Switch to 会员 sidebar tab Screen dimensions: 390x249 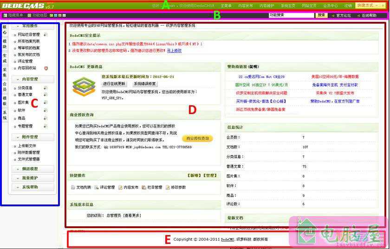pyautogui.click(x=5, y=87)
